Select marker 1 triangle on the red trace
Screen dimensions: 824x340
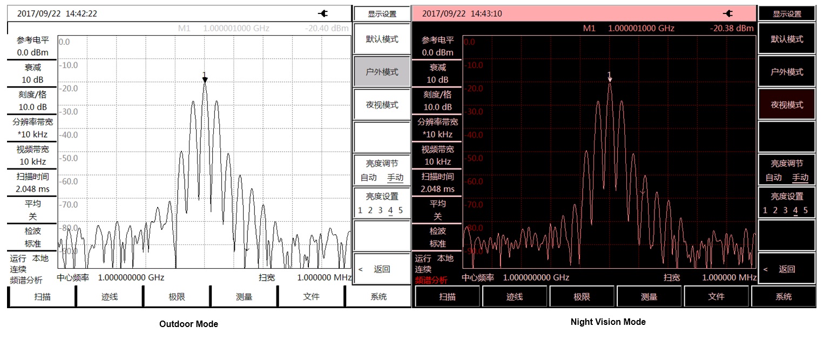(x=610, y=79)
